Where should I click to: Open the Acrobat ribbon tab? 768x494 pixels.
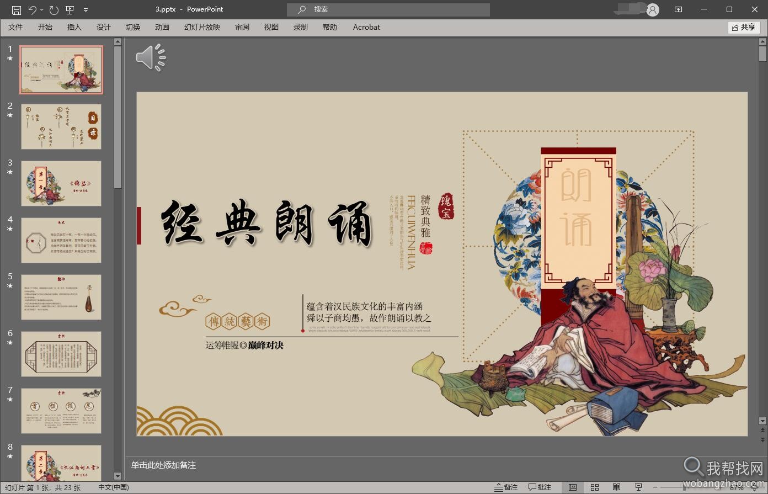point(366,27)
